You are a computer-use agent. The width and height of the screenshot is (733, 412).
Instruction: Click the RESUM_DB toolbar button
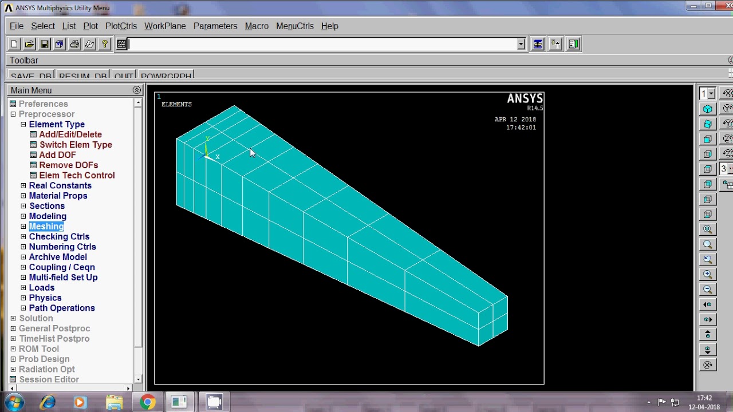coord(83,75)
